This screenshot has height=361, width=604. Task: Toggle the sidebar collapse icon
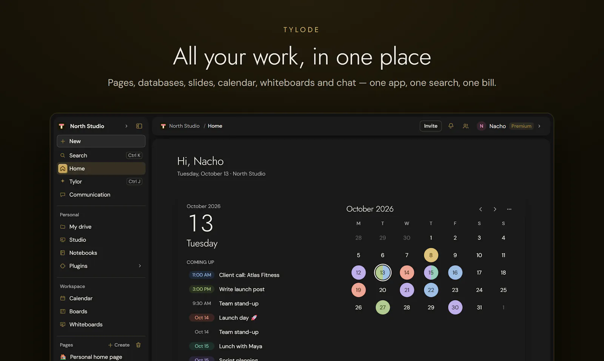[139, 126]
